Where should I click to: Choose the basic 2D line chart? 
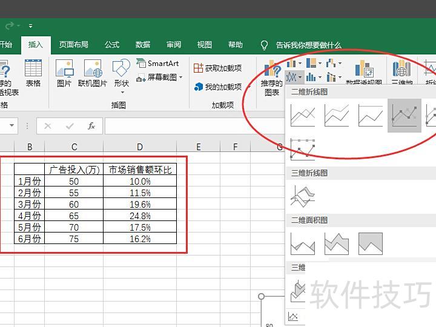(303, 115)
